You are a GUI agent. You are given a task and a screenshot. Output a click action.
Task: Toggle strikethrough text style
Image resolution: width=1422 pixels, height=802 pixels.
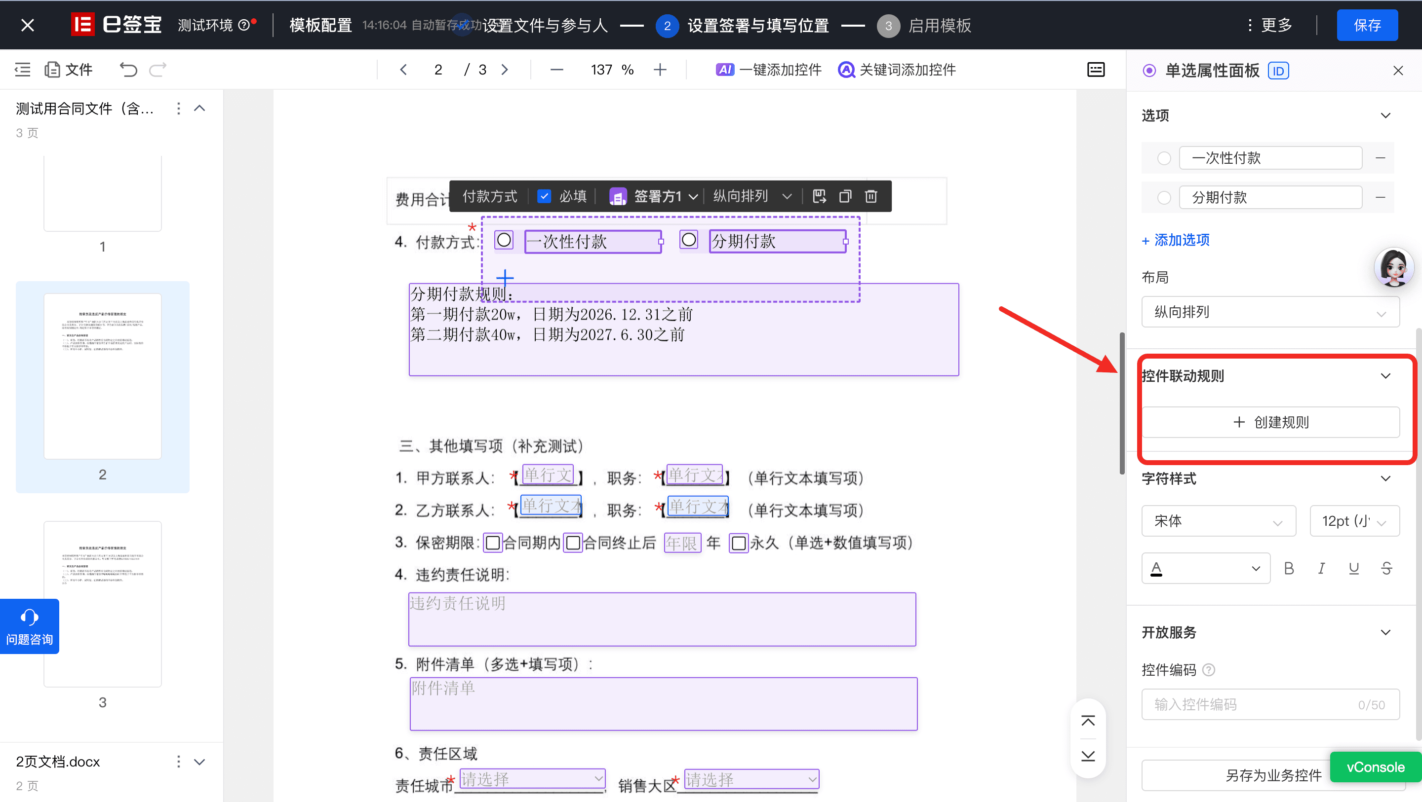click(x=1386, y=568)
